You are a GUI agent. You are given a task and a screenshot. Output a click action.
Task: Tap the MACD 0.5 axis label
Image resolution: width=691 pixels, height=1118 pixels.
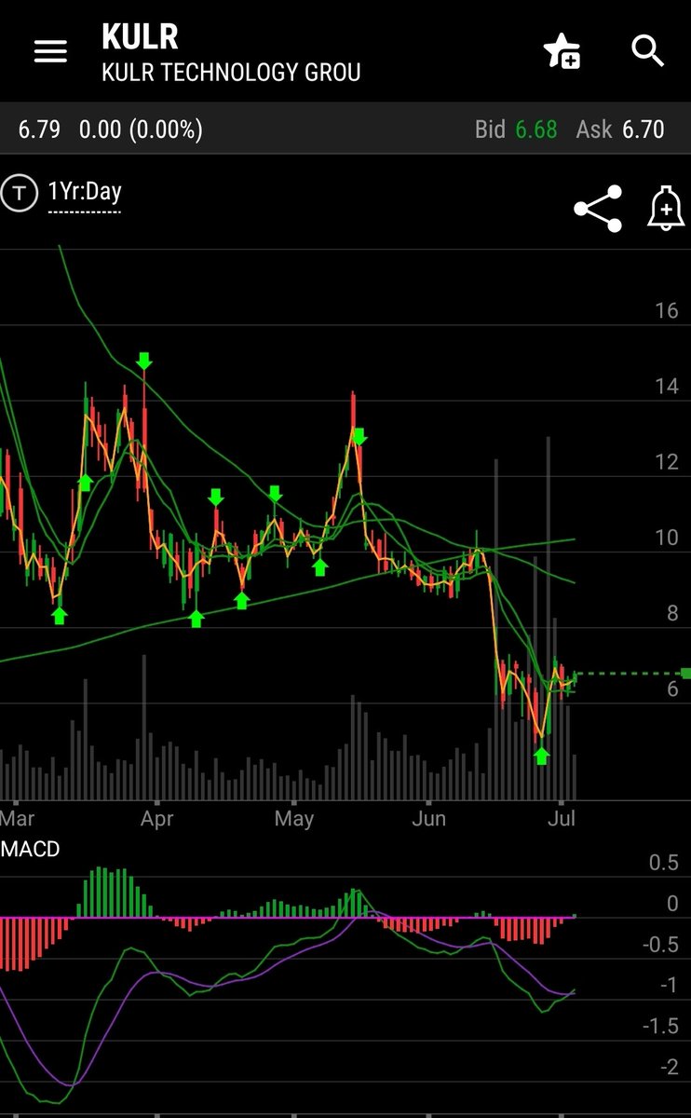click(664, 863)
